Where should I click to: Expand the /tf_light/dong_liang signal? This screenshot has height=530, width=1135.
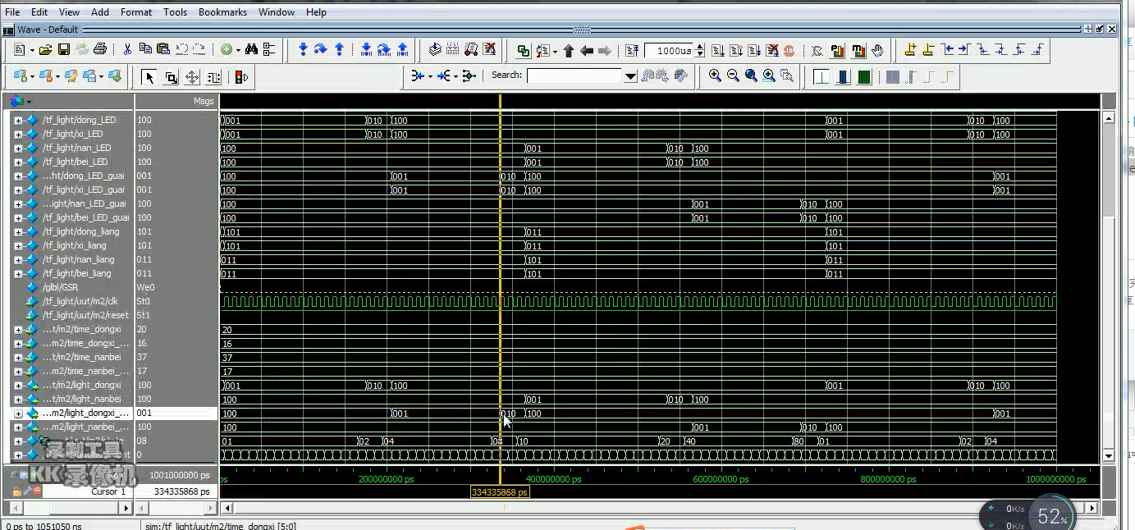[x=18, y=232]
